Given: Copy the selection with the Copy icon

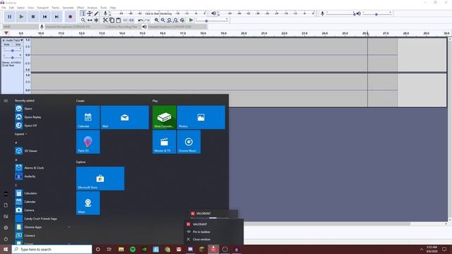Looking at the screenshot, I should 112,20.
